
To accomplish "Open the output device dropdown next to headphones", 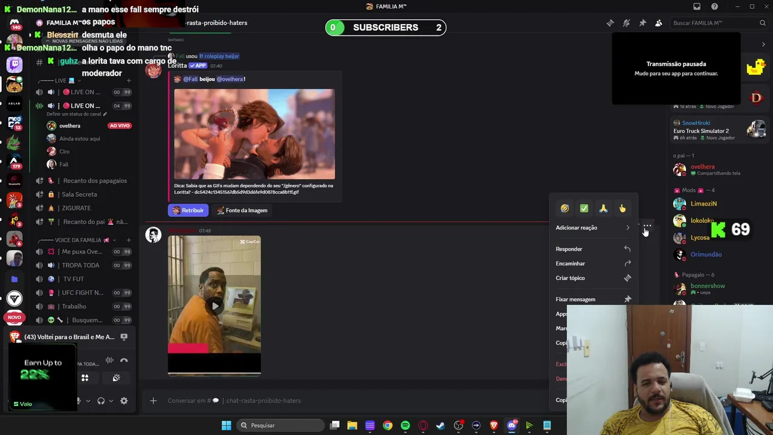I will pos(111,401).
